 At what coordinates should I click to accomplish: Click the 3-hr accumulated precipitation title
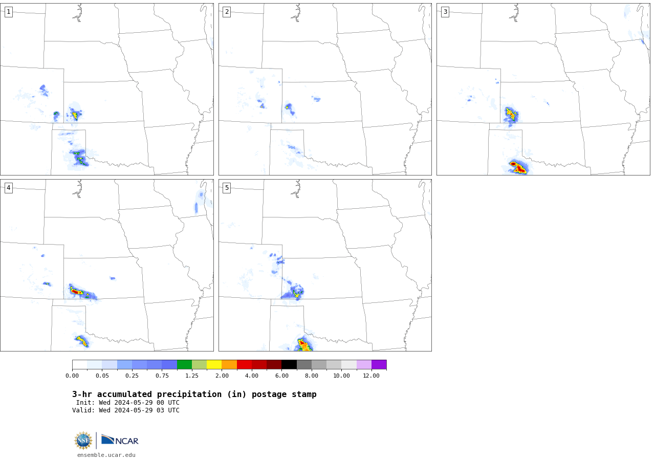coord(194,394)
